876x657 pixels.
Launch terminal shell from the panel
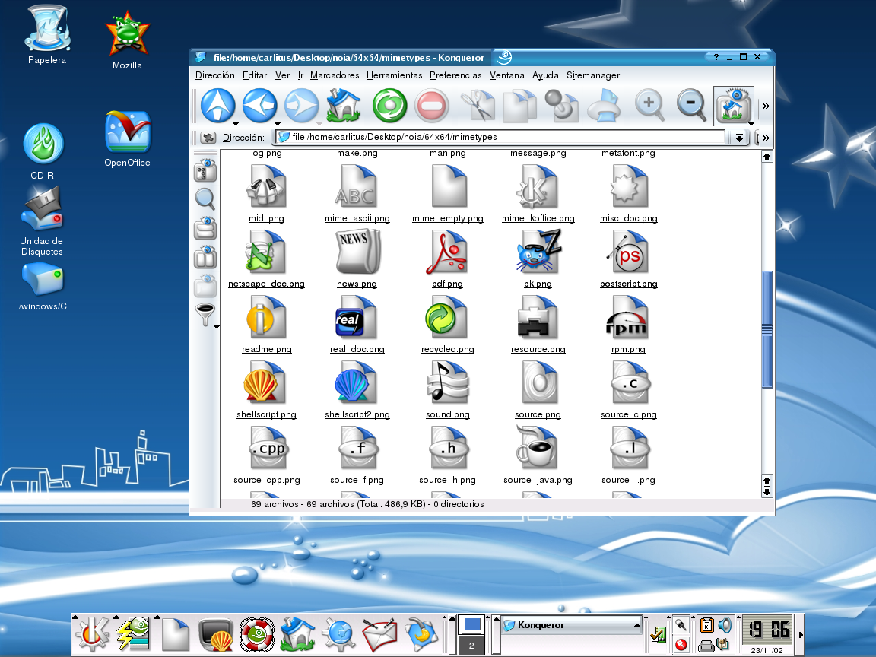coord(216,634)
